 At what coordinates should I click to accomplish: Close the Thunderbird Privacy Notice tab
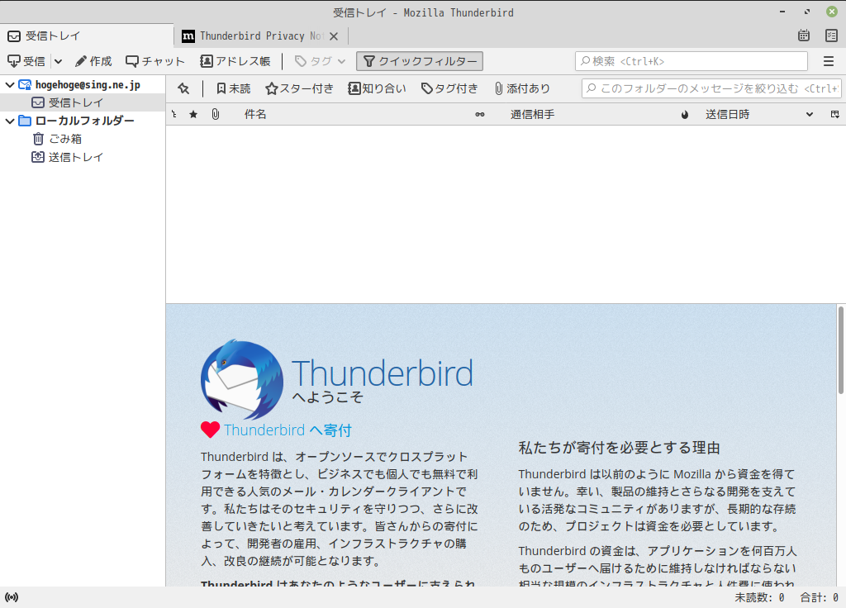[x=334, y=36]
